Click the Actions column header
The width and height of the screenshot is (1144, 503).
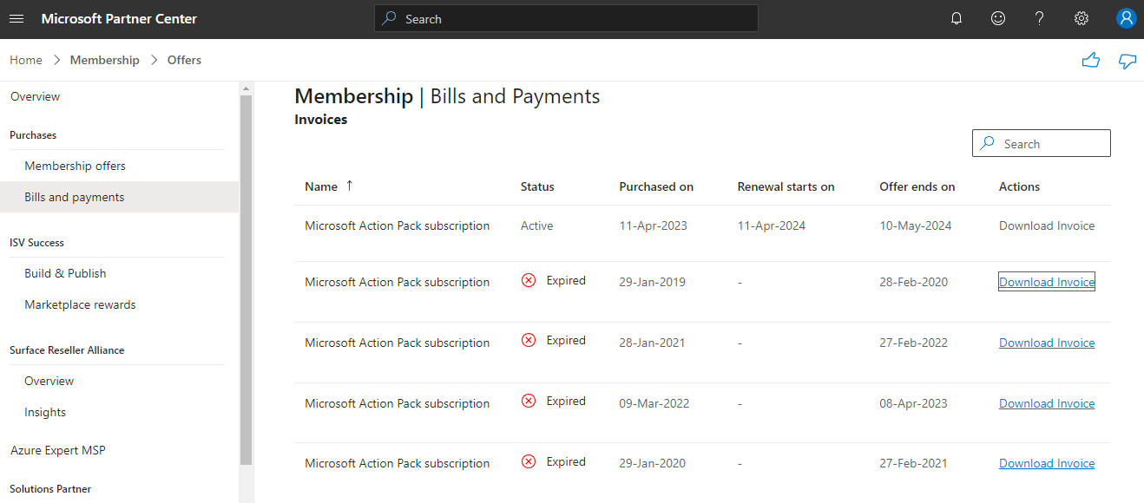[x=1019, y=186]
